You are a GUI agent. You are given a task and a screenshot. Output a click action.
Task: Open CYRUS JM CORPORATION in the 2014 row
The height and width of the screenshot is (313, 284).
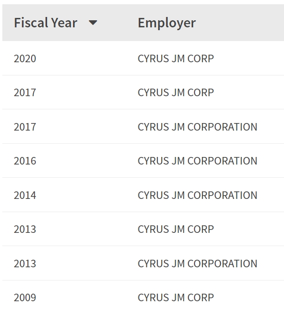tap(197, 195)
